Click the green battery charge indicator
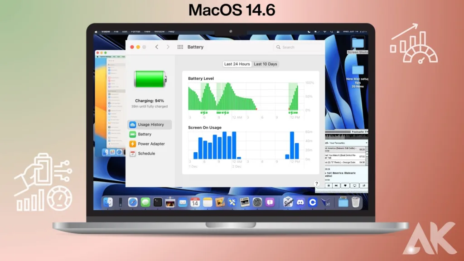 150,79
